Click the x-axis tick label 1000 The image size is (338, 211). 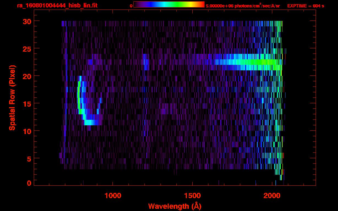[x=113, y=195]
